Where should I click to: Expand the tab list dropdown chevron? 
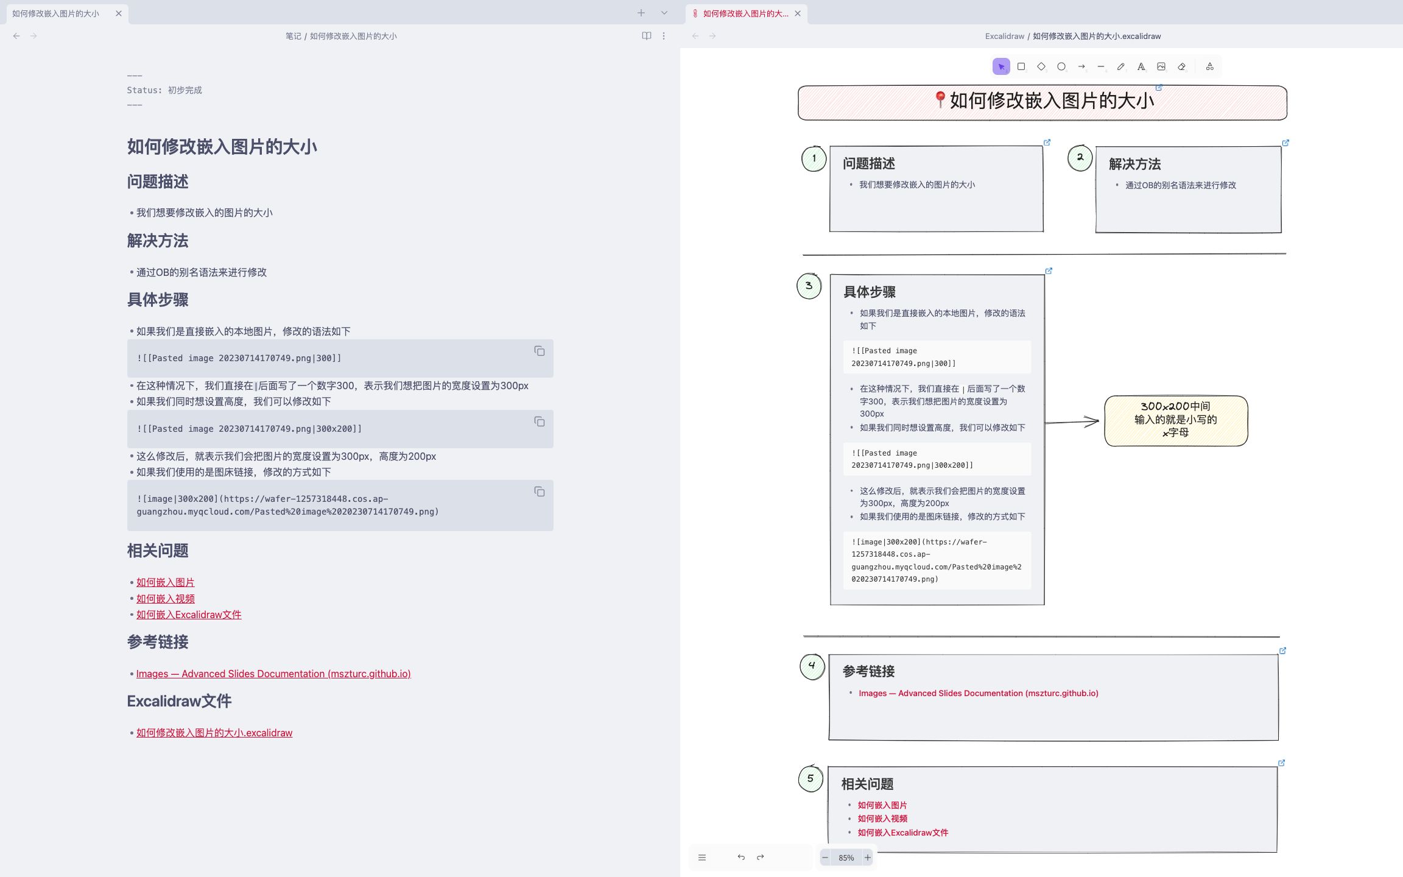[664, 13]
